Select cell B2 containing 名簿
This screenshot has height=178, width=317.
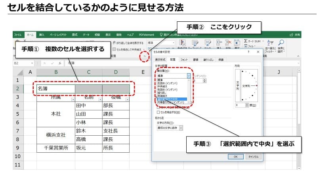56,89
